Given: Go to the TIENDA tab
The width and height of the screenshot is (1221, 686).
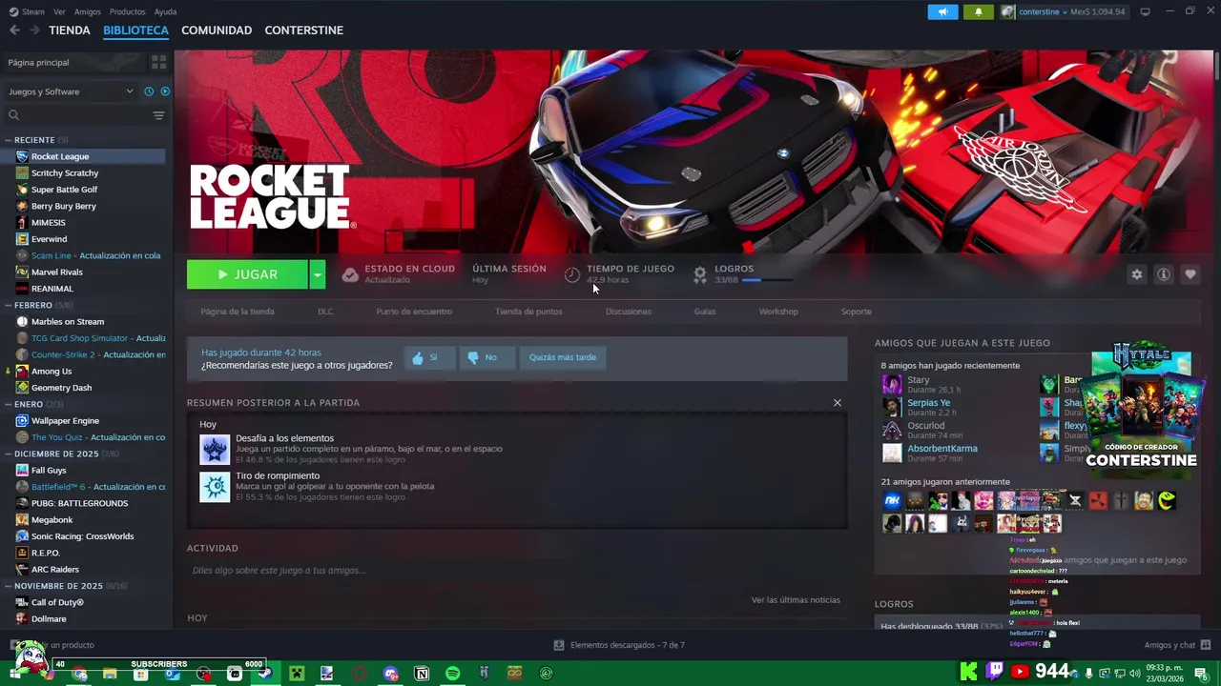Looking at the screenshot, I should pyautogui.click(x=70, y=30).
